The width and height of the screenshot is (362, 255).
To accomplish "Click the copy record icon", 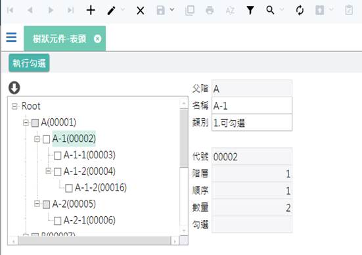I will coord(190,11).
